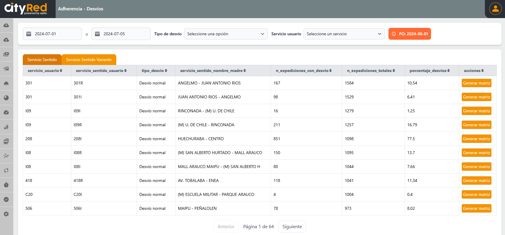The width and height of the screenshot is (505, 235).
Task: Click the PO: 2024-06-01 orange button
Action: [409, 34]
